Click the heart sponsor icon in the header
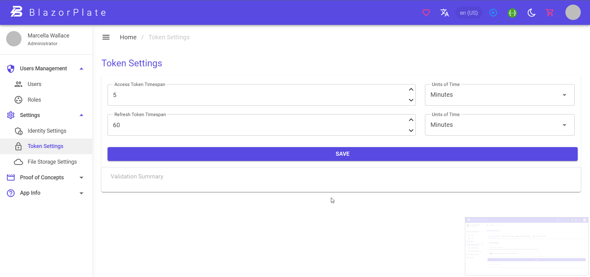Screen dimensions: 590x277 (426, 13)
